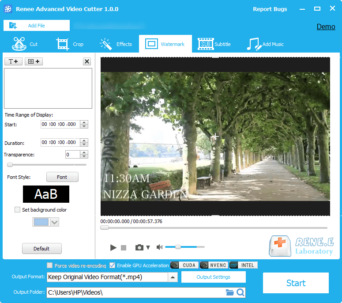Adjust the volume slider
Screen dimensions: 342x303
pyautogui.click(x=185, y=247)
